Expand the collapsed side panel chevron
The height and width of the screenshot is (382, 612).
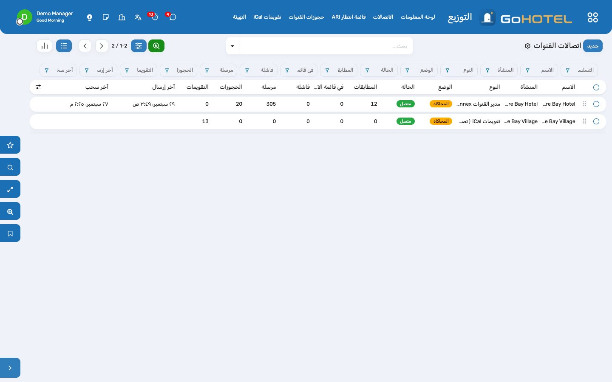10,368
